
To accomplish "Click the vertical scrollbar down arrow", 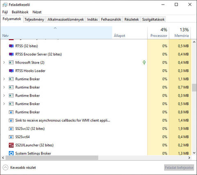I will click(x=194, y=153).
